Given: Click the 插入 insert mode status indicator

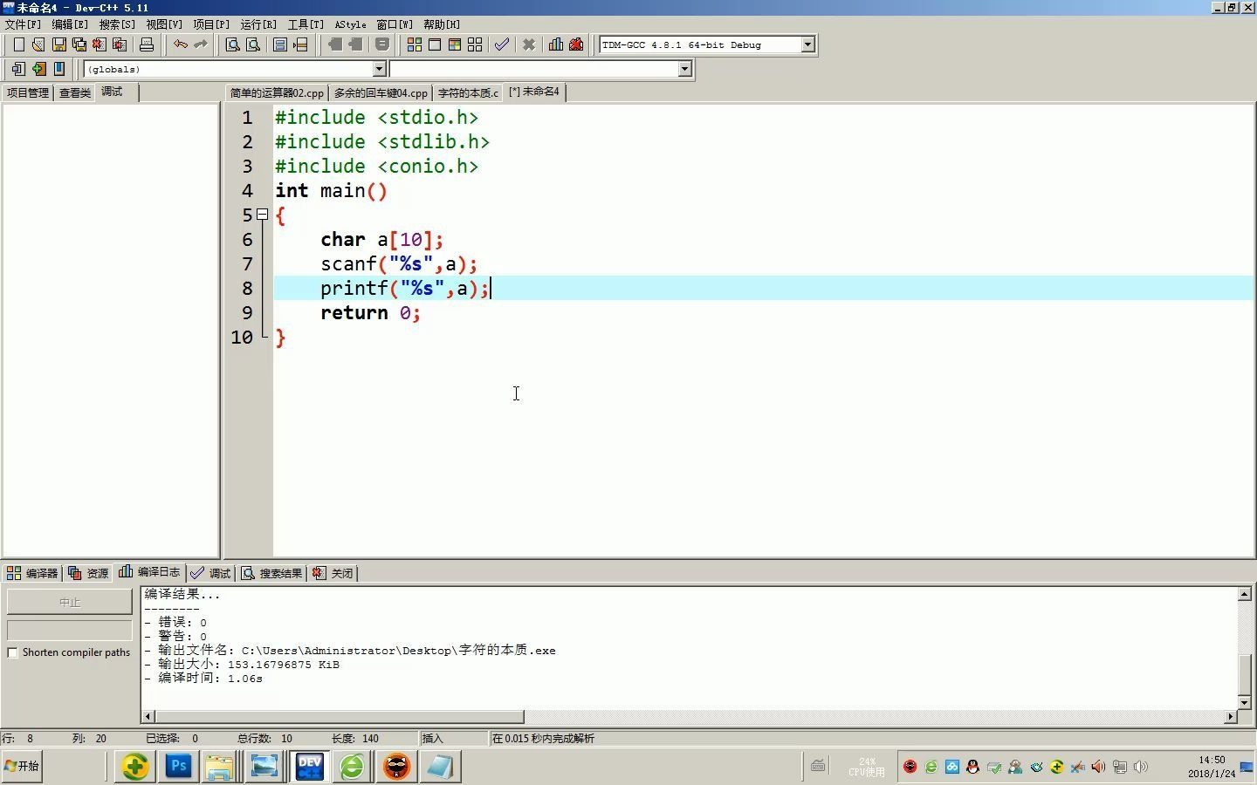Looking at the screenshot, I should pyautogui.click(x=433, y=739).
